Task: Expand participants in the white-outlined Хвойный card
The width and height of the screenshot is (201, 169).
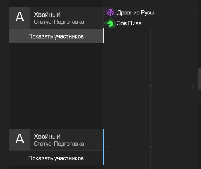Action: tap(56, 36)
